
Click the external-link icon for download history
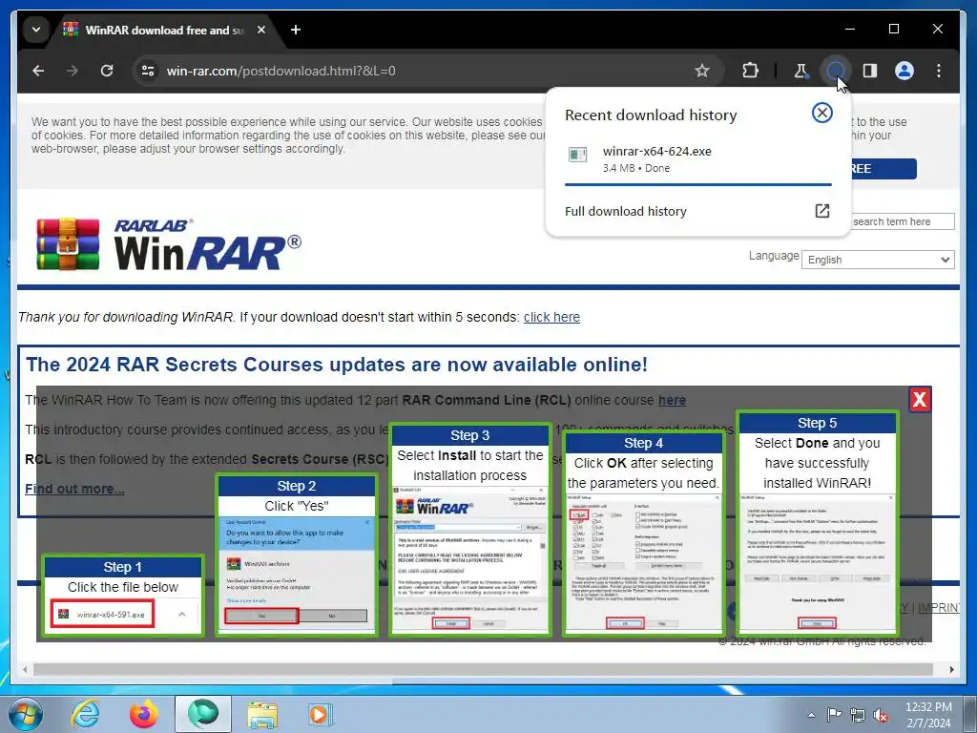(x=821, y=211)
